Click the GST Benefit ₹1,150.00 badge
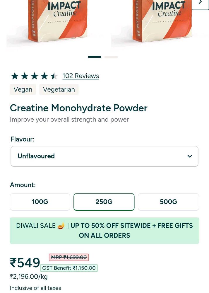The height and width of the screenshot is (293, 209). point(69,268)
